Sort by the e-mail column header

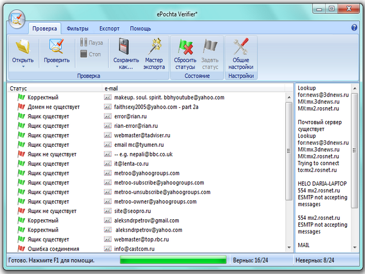[193, 88]
